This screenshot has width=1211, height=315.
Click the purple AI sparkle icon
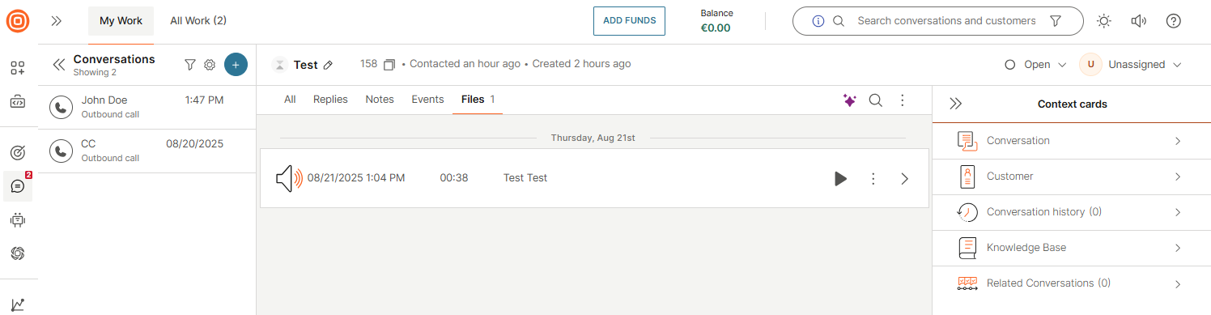click(x=849, y=100)
